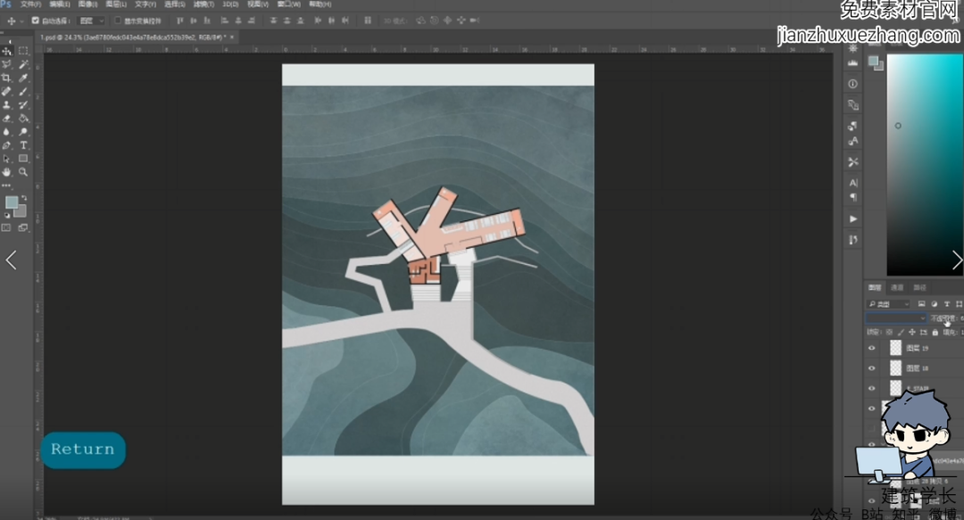Select the Hand tool
This screenshot has height=520, width=964.
[x=7, y=173]
